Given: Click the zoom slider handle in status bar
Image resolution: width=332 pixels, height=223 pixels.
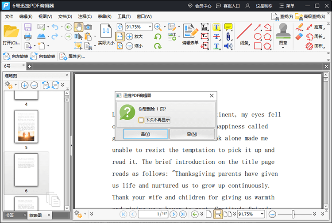Looking at the screenshot, I should tap(293, 214).
